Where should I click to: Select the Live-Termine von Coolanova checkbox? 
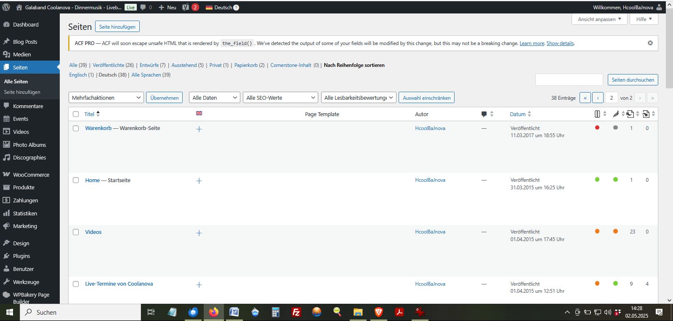coord(76,284)
